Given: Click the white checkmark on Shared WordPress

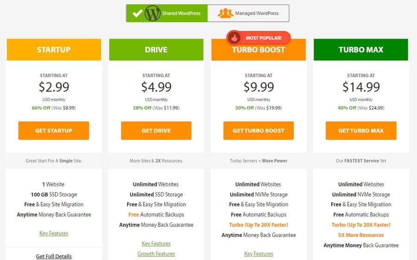Looking at the screenshot, I should pos(138,13).
